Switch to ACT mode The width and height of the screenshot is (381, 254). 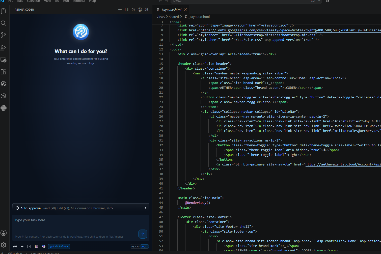coord(144,246)
